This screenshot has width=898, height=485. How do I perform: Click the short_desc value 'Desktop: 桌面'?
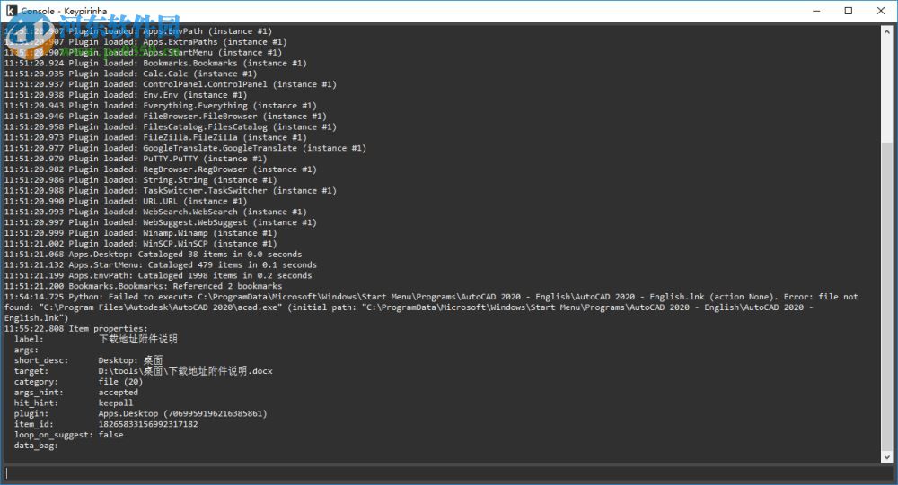(130, 360)
